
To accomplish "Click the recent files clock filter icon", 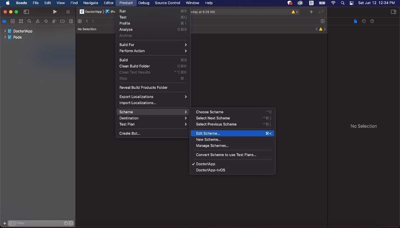I will point(66,223).
